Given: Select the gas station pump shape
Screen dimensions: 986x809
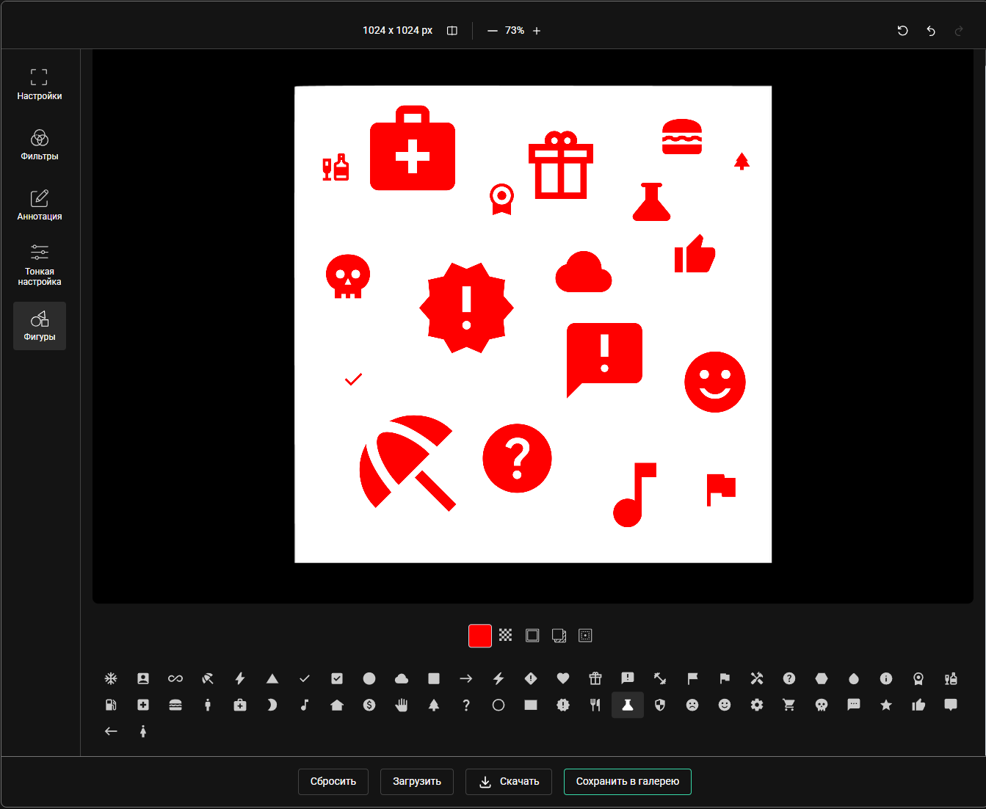Looking at the screenshot, I should coord(111,705).
